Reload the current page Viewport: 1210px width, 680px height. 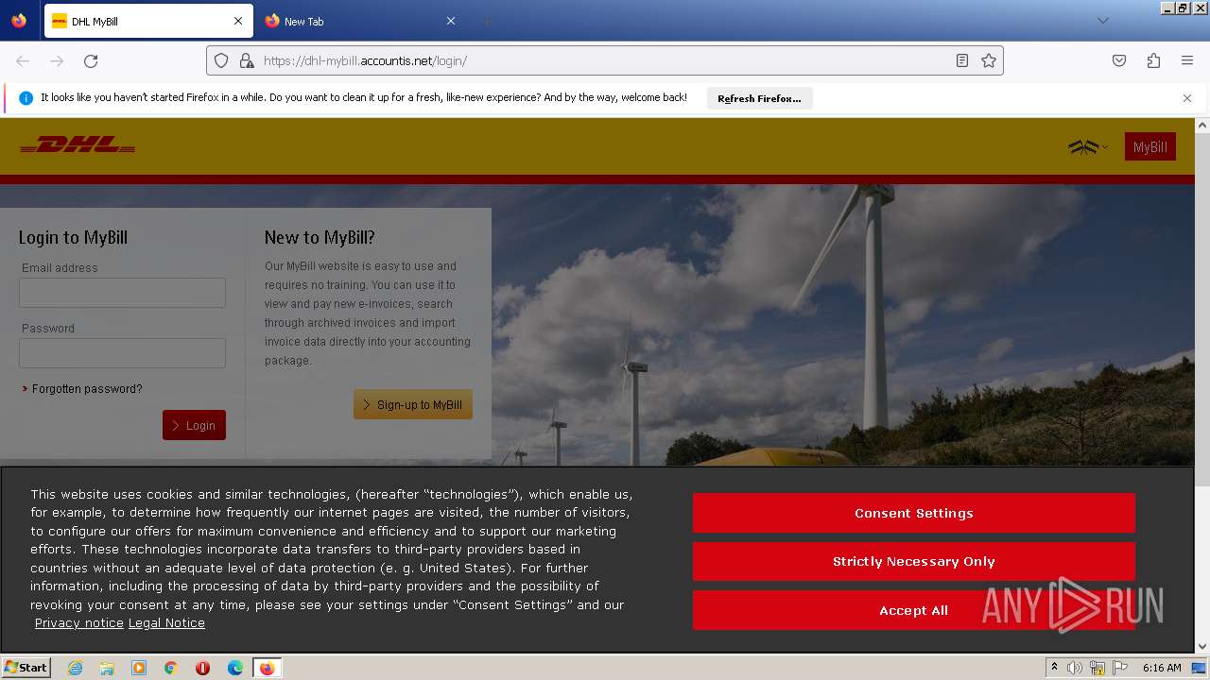pos(91,60)
